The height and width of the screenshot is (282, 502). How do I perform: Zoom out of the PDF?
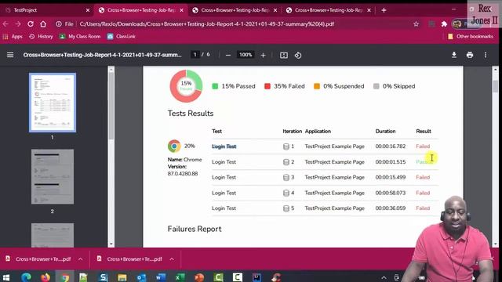[228, 56]
